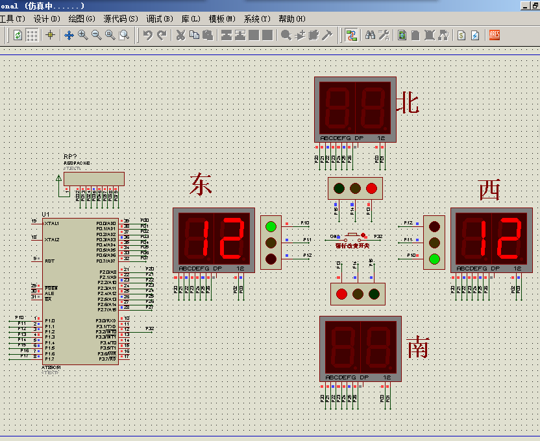Select the west (西) display showing 12

coord(491,240)
